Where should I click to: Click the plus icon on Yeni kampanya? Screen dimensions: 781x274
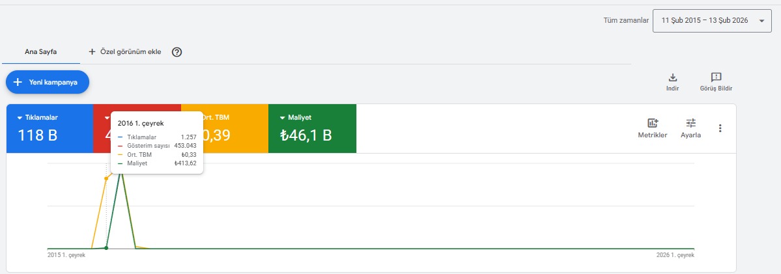18,82
